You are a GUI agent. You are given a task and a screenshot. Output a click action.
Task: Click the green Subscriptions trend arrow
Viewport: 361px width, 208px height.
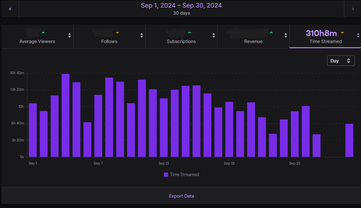[190, 33]
